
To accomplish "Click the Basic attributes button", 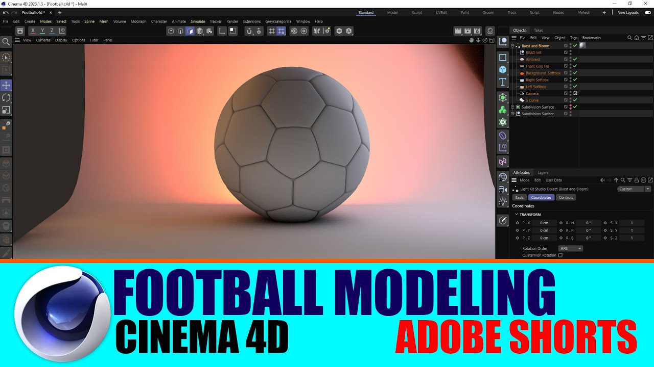I will [x=520, y=197].
